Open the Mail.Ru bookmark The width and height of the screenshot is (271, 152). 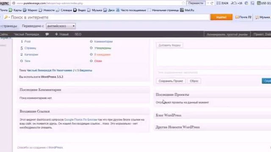click(187, 10)
